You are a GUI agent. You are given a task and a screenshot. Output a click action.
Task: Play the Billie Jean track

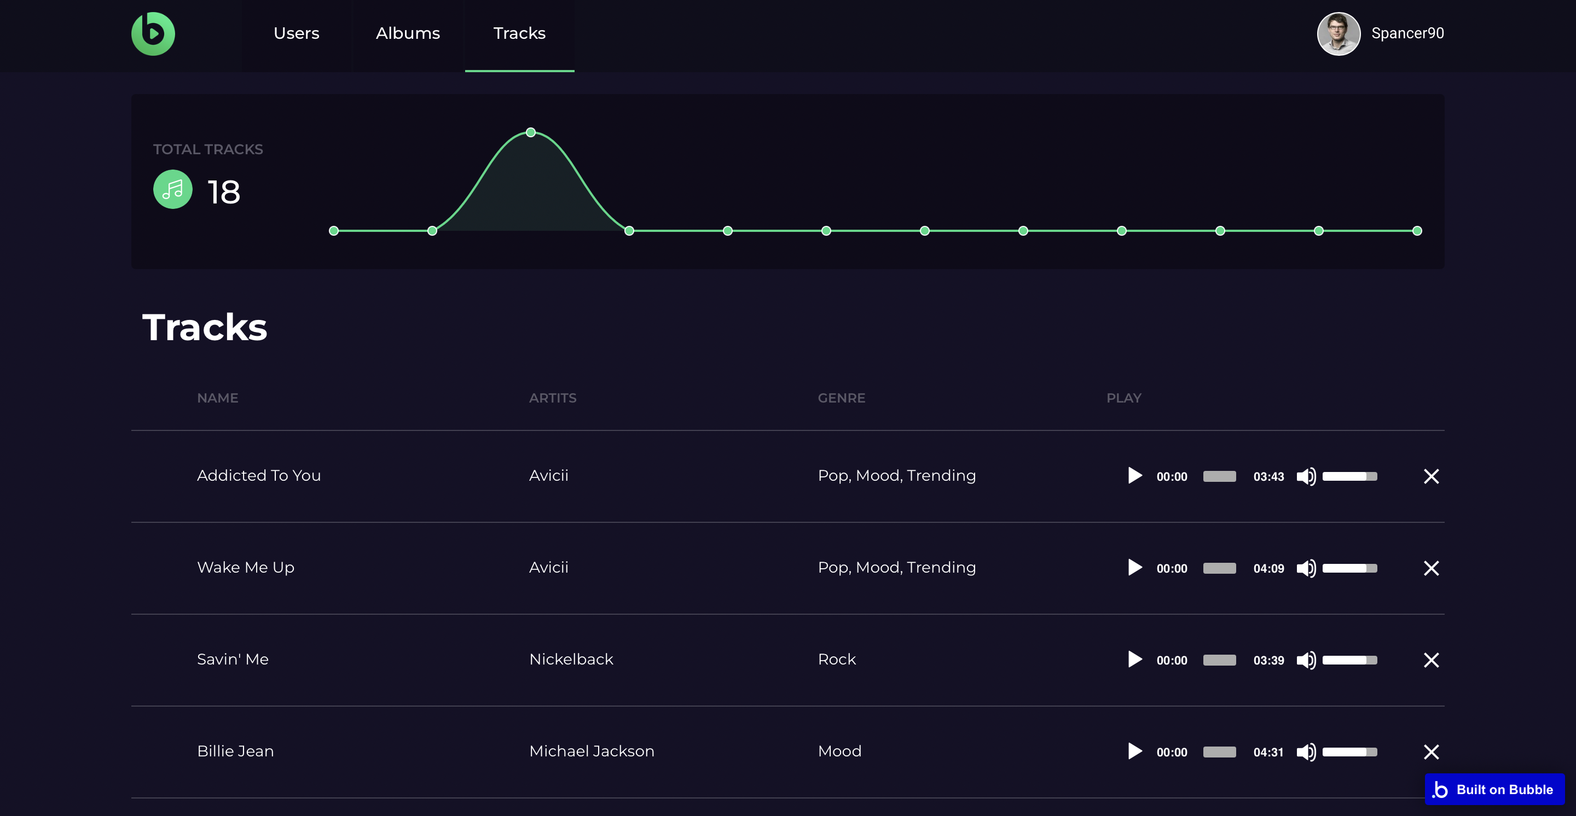[1134, 750]
